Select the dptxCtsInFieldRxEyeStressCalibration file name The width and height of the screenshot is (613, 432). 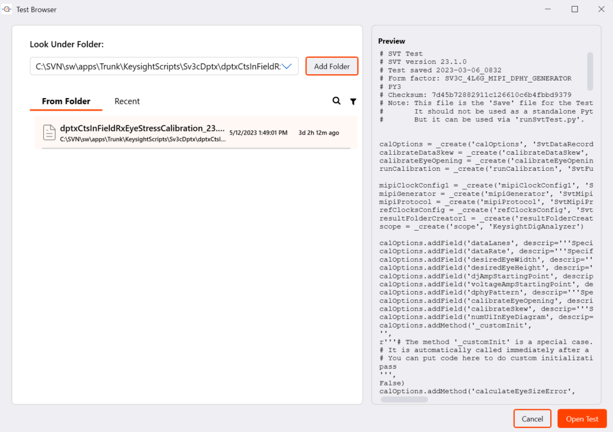pyautogui.click(x=142, y=128)
